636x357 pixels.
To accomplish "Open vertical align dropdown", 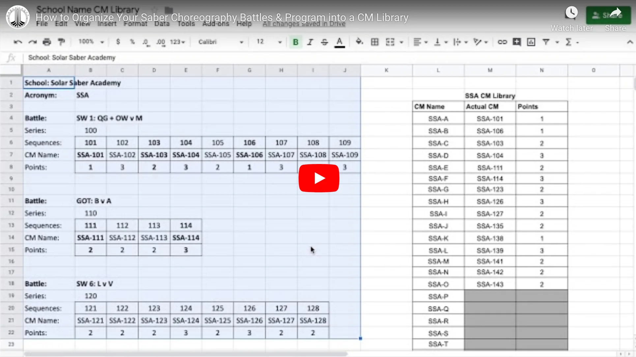I will click(441, 42).
